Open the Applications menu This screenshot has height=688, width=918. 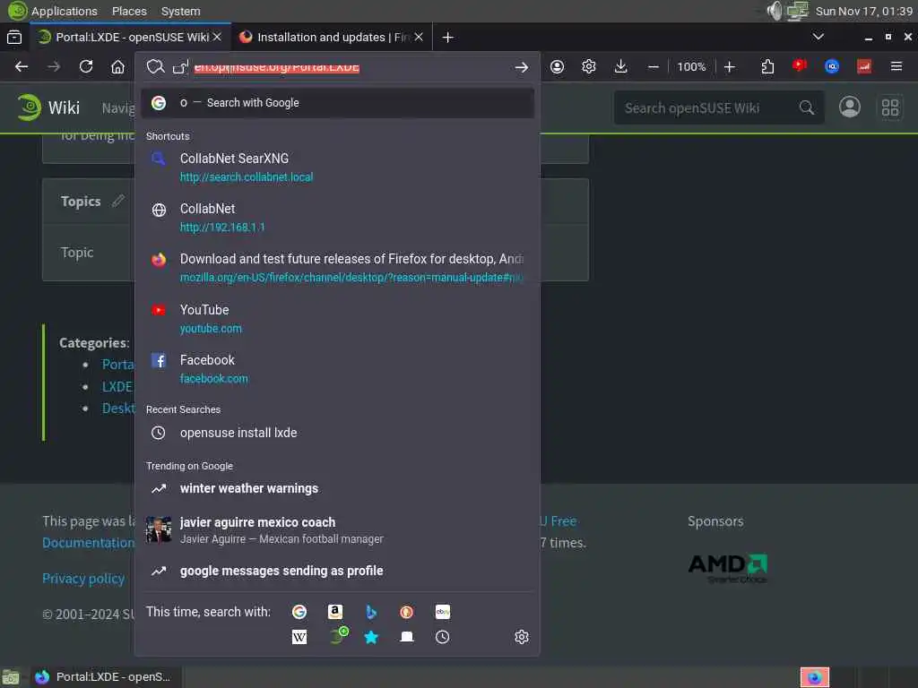tap(64, 11)
